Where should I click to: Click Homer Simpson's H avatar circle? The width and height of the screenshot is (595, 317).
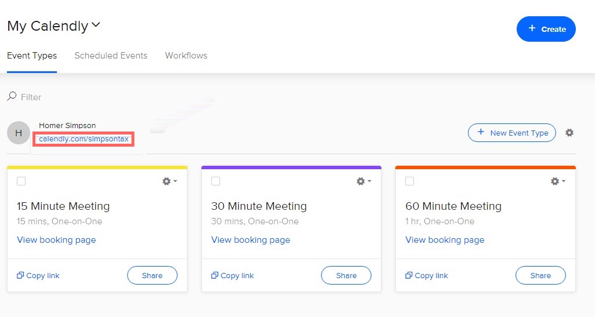19,133
